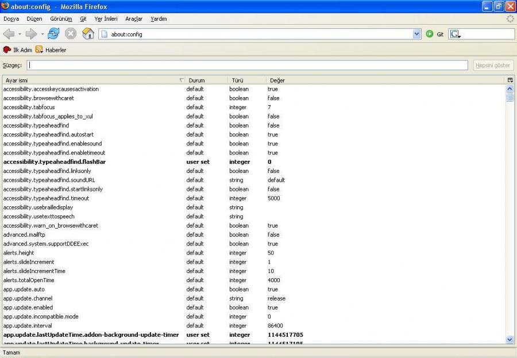Click in the Süzgeç filter field
Viewport: 517px width, 358px height.
point(247,66)
